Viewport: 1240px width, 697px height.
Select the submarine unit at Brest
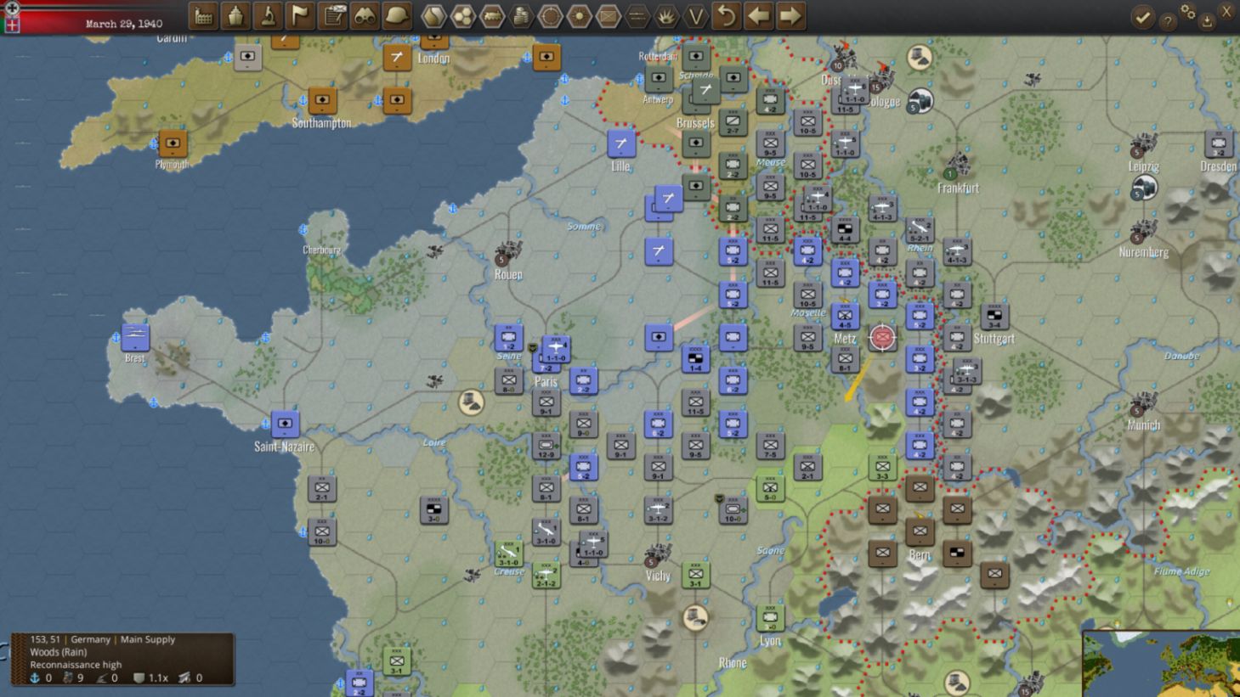[x=135, y=337]
